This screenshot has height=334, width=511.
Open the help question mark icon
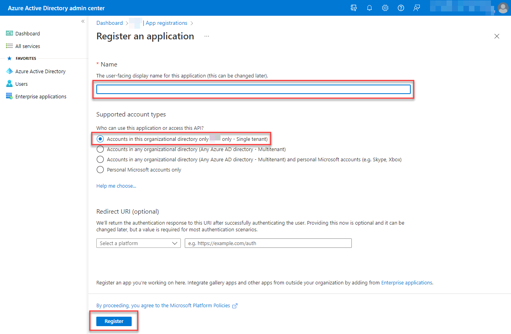pos(401,8)
